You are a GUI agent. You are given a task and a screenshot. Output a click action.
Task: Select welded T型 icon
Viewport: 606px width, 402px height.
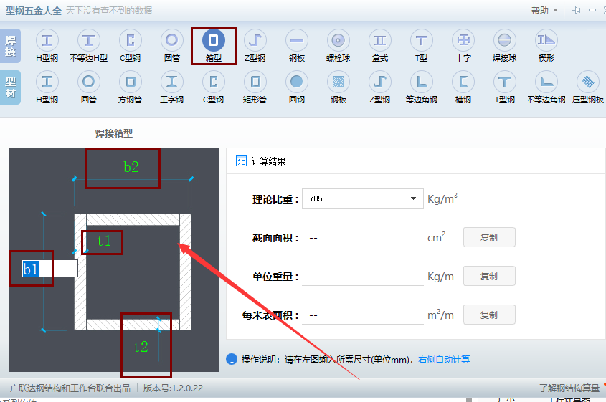click(421, 40)
